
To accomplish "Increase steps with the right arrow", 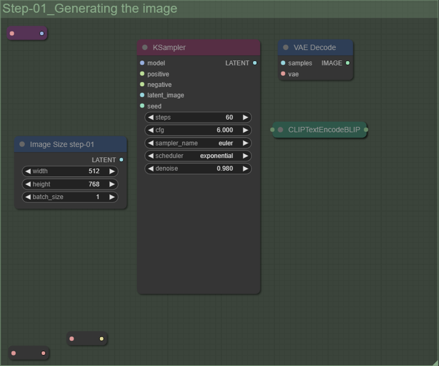I will 245,117.
